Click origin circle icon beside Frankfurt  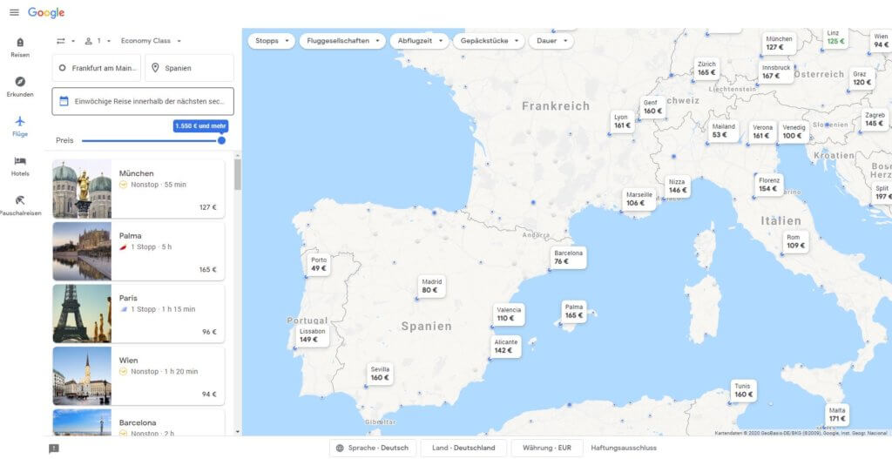pos(62,68)
